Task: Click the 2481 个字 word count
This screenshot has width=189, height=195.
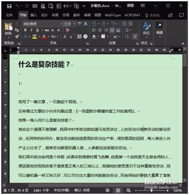Action: point(41,190)
